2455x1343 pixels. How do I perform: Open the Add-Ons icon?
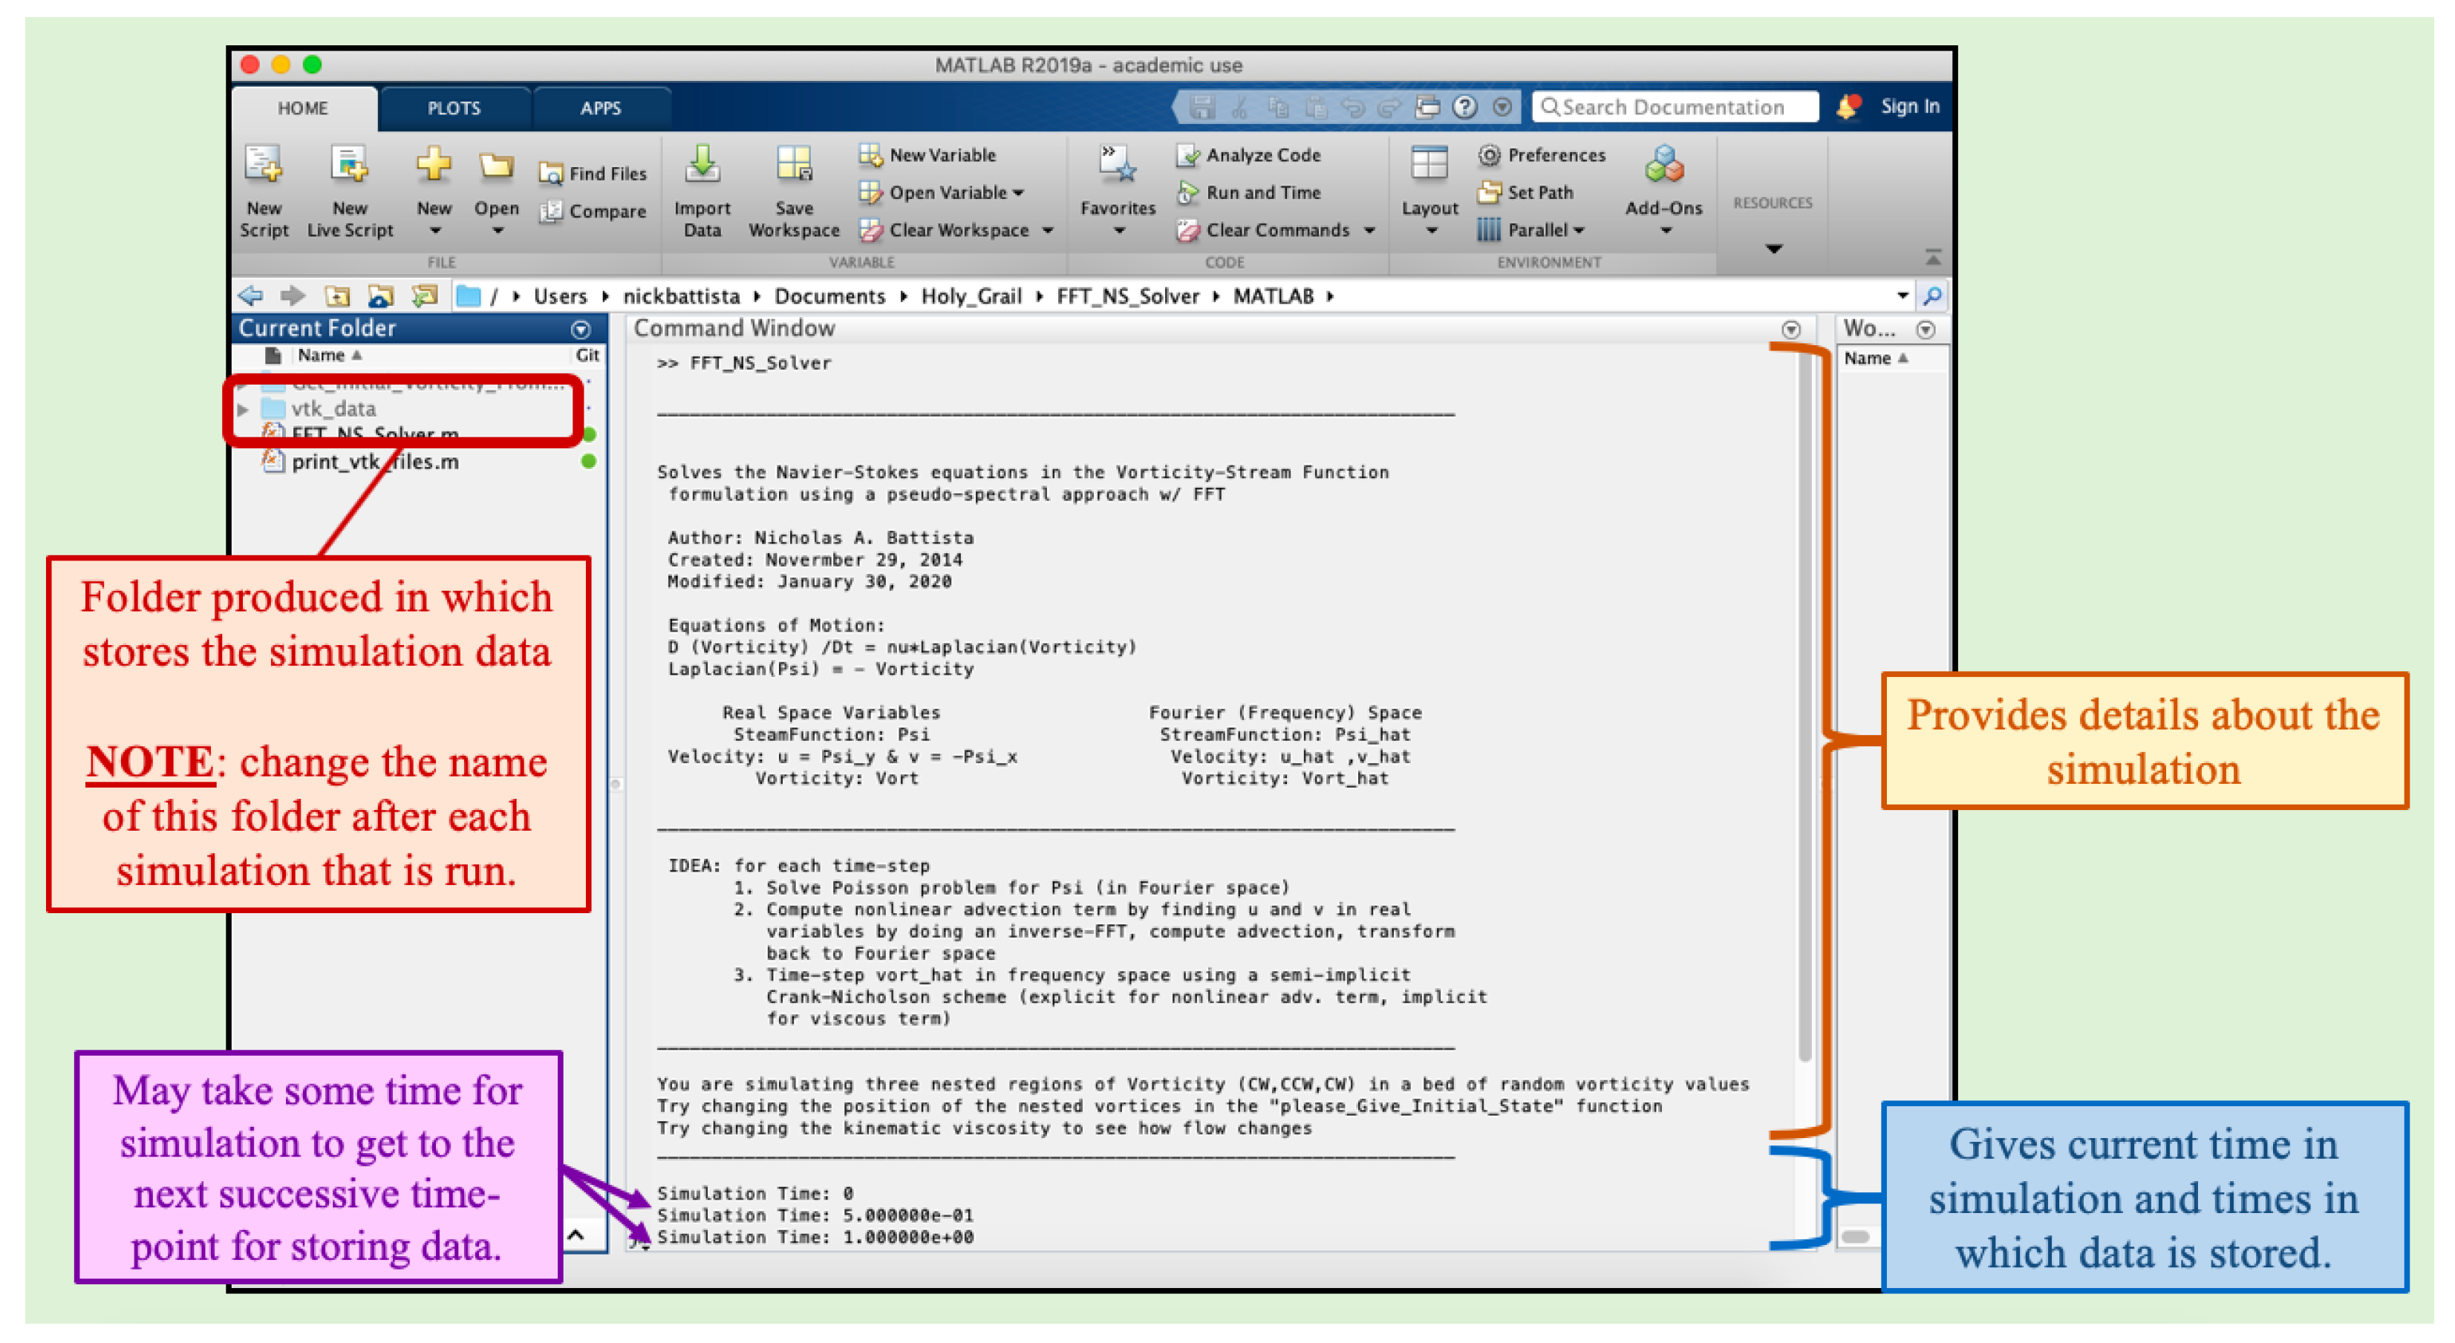point(1664,166)
